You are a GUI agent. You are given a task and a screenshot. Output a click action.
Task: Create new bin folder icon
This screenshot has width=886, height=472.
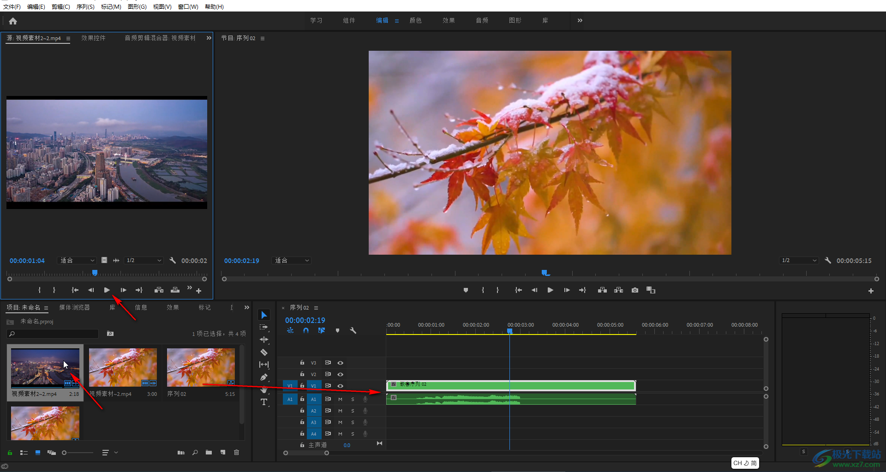click(209, 453)
